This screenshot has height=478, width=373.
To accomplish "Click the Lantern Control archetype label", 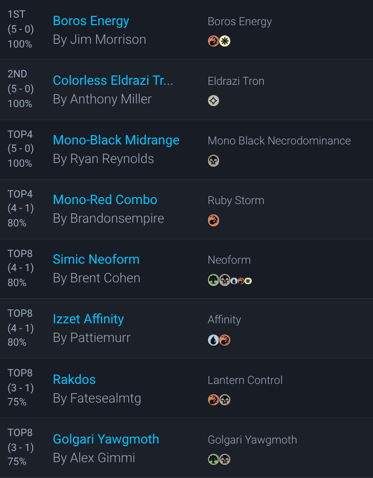I will [245, 380].
